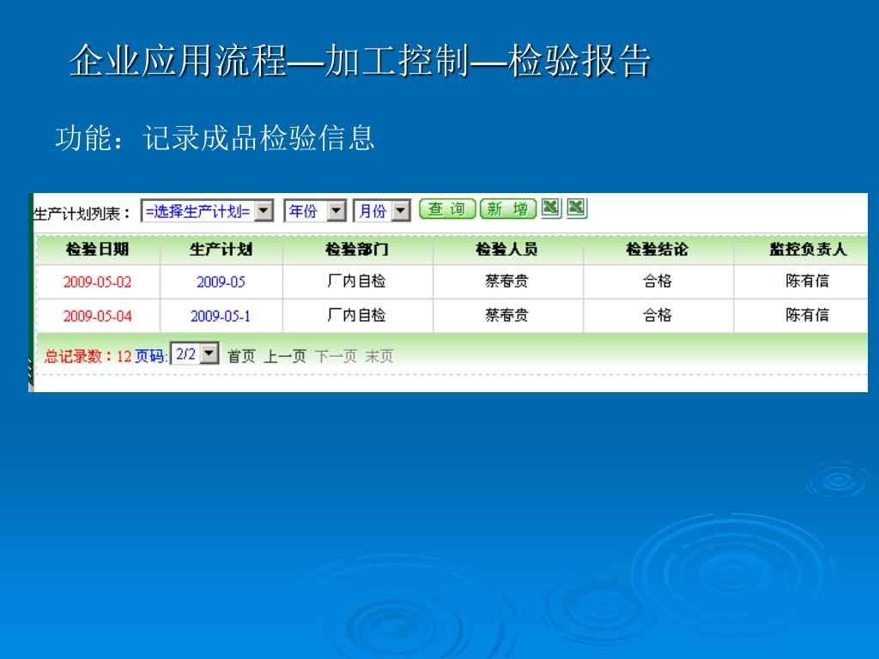The width and height of the screenshot is (879, 659).
Task: Click the 生产计划 column header
Action: click(x=221, y=250)
